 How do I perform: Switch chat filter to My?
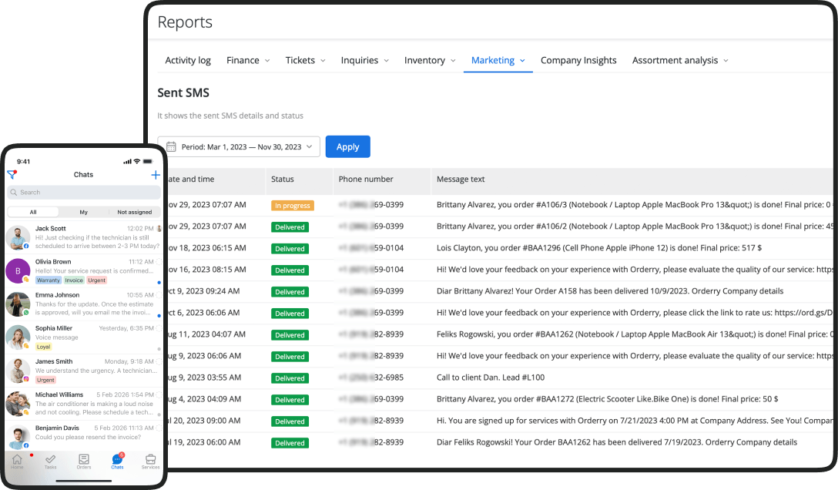pos(83,212)
